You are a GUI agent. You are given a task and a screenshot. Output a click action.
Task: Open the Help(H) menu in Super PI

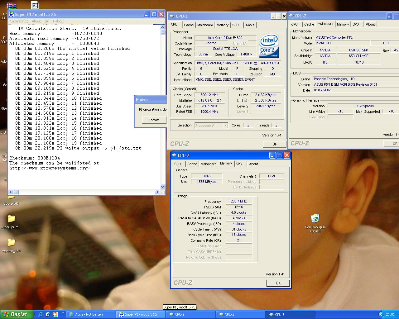point(59,21)
